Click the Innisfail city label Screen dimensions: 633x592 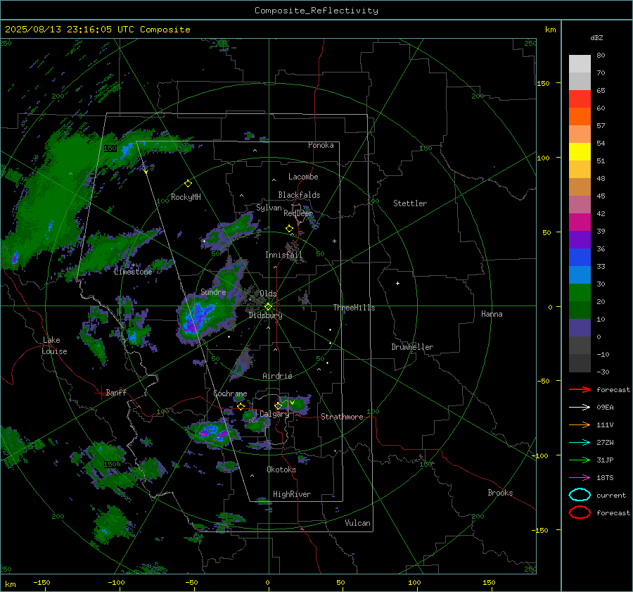(283, 255)
